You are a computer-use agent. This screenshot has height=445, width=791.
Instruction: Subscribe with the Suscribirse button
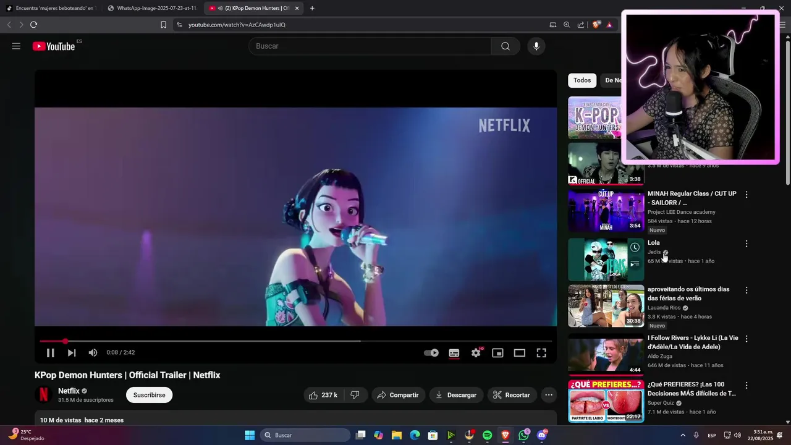[x=149, y=395]
